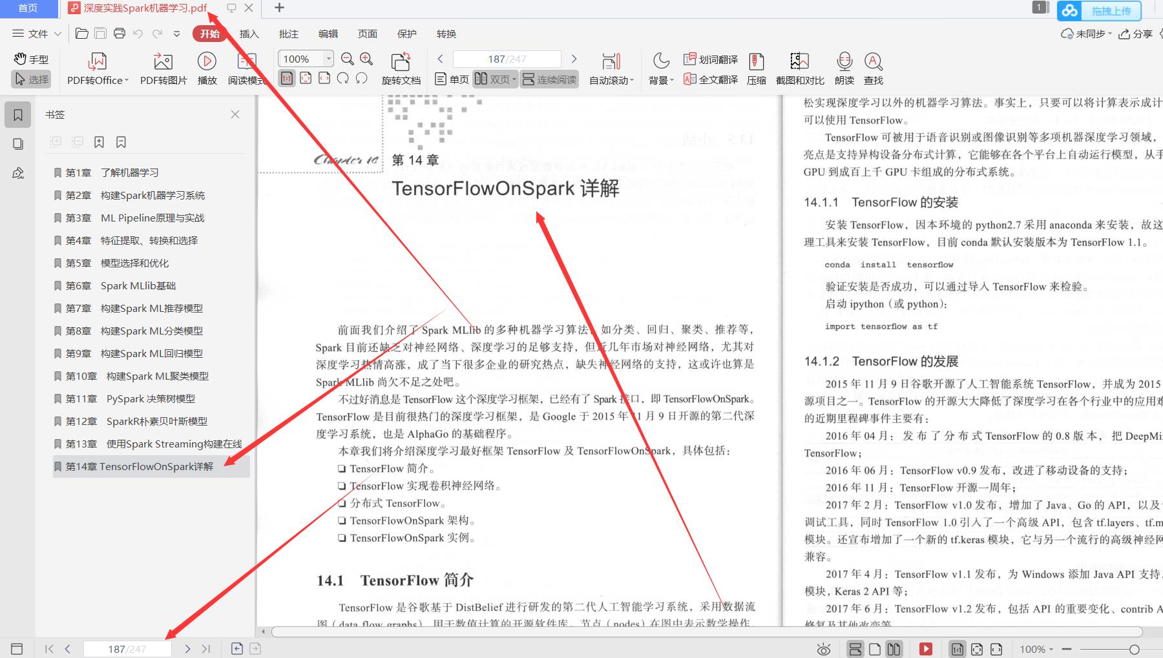Zoom in with the plus magnifier
This screenshot has height=658, width=1163.
[366, 59]
